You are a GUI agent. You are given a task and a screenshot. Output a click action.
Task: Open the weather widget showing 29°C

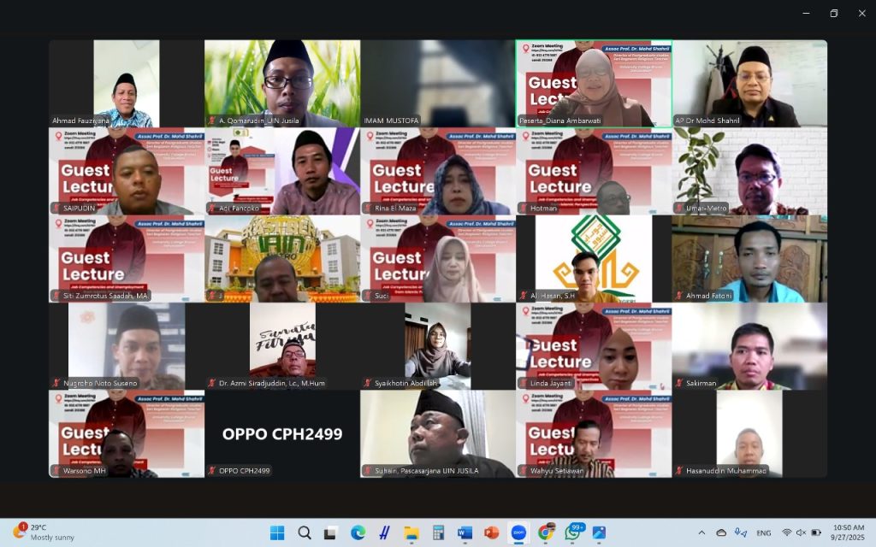[41, 532]
